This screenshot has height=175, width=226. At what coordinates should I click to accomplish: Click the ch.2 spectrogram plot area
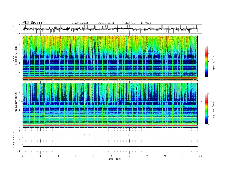tap(110, 106)
